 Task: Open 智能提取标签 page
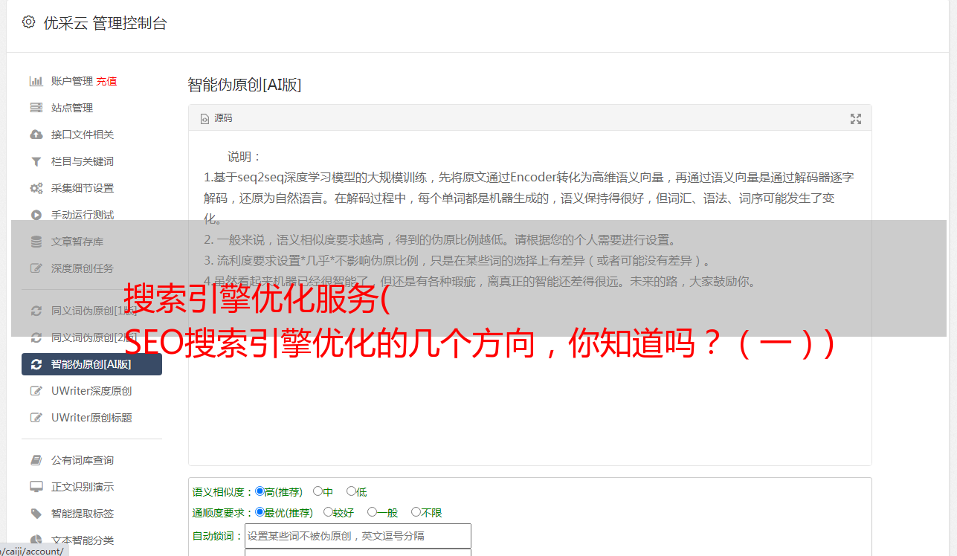coord(83,514)
